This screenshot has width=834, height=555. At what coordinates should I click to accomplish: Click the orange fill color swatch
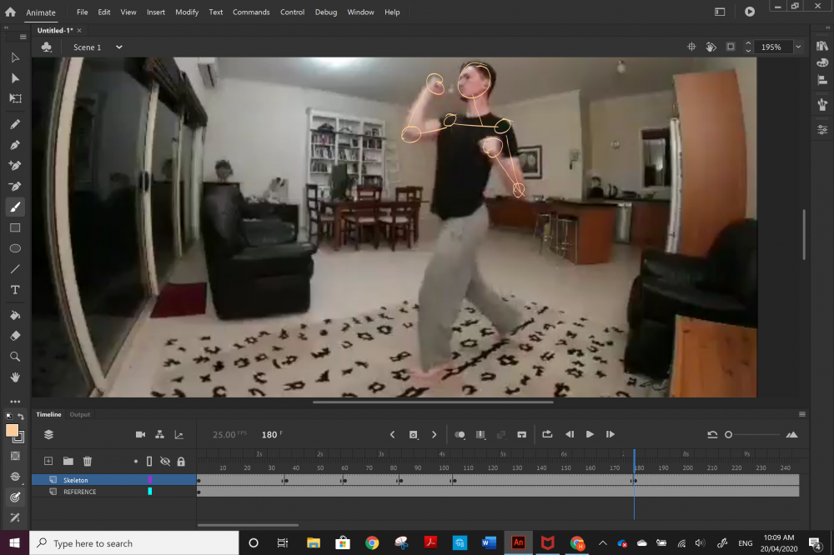coord(13,431)
